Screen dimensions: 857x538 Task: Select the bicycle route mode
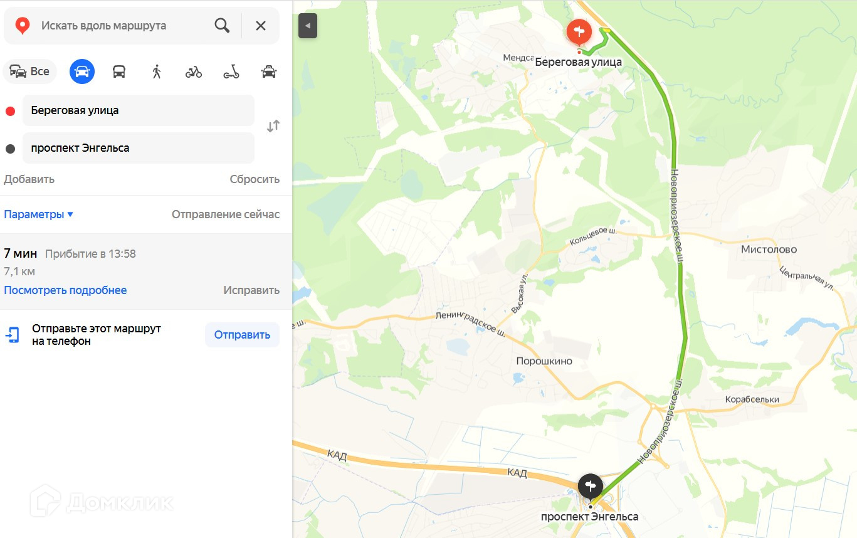(194, 71)
